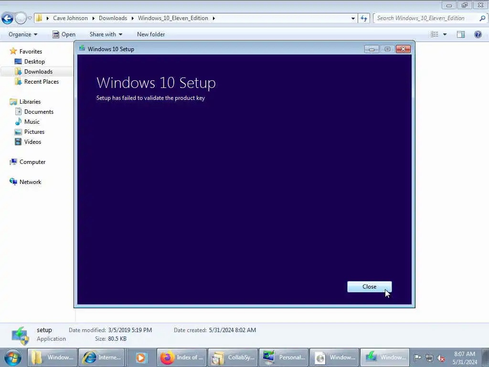Open the Windows Start orb
The width and height of the screenshot is (489, 367).
(x=12, y=357)
